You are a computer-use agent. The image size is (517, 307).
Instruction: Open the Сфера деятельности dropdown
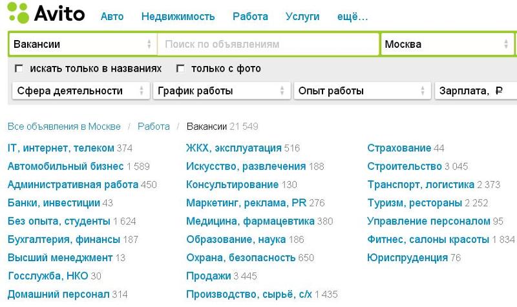(81, 90)
